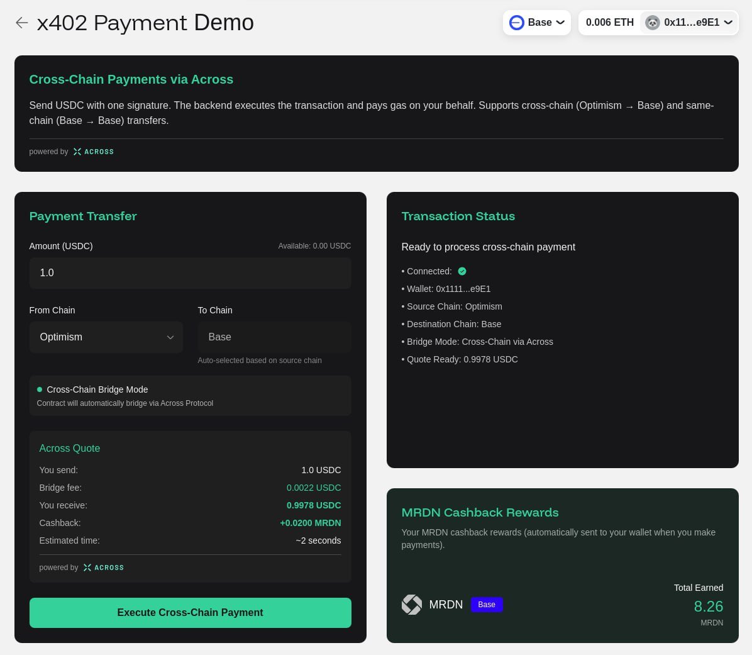Click the 0.006 ETH balance
752x655 pixels.
609,23
